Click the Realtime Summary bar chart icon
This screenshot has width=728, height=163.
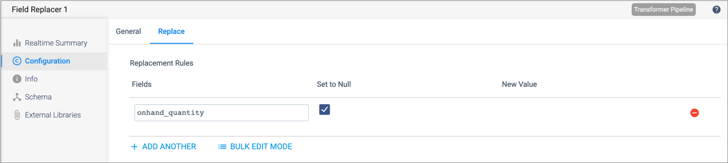[17, 43]
